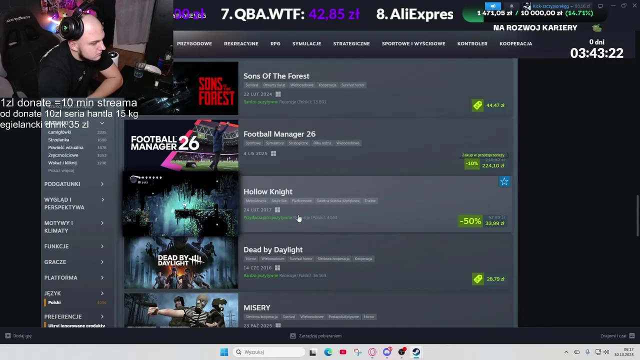
Task: Open OBS Studio from the taskbar
Action: [401, 352]
